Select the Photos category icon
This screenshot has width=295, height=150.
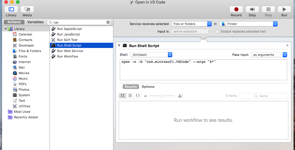click(x=15, y=90)
